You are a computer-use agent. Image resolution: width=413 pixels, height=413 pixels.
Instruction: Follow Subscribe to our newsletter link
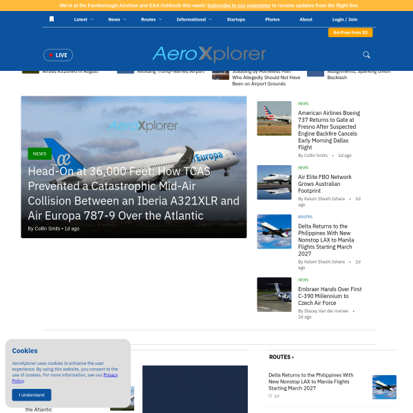point(239,6)
